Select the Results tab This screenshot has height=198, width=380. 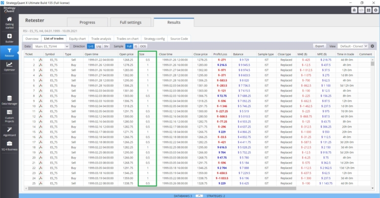tap(174, 22)
